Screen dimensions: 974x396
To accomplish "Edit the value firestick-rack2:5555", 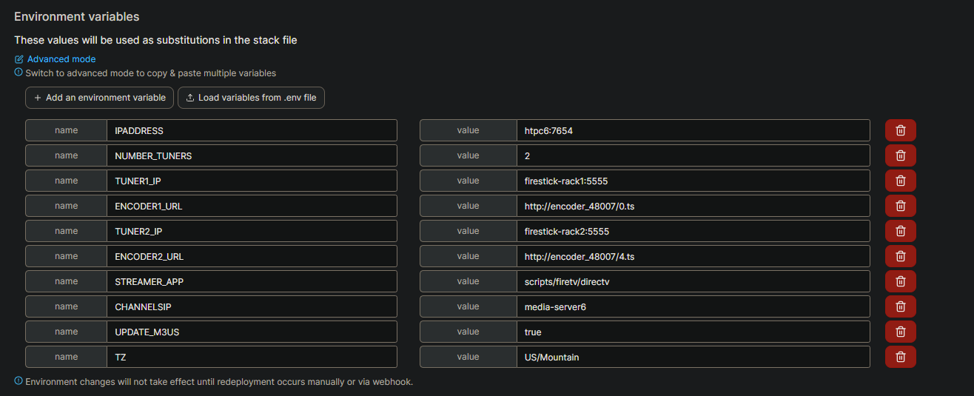I will coord(692,231).
